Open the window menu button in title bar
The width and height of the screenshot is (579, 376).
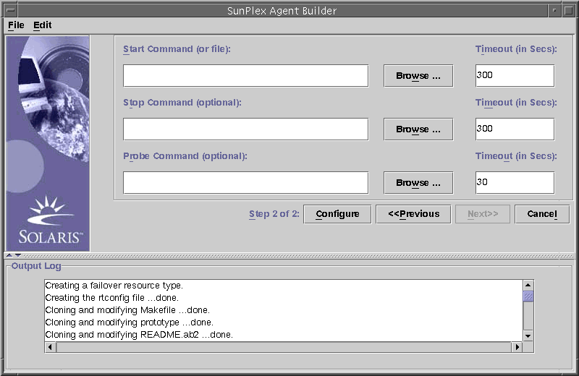pyautogui.click(x=11, y=10)
